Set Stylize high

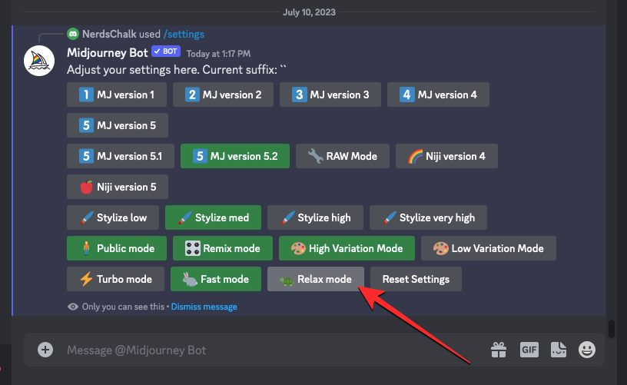point(316,217)
